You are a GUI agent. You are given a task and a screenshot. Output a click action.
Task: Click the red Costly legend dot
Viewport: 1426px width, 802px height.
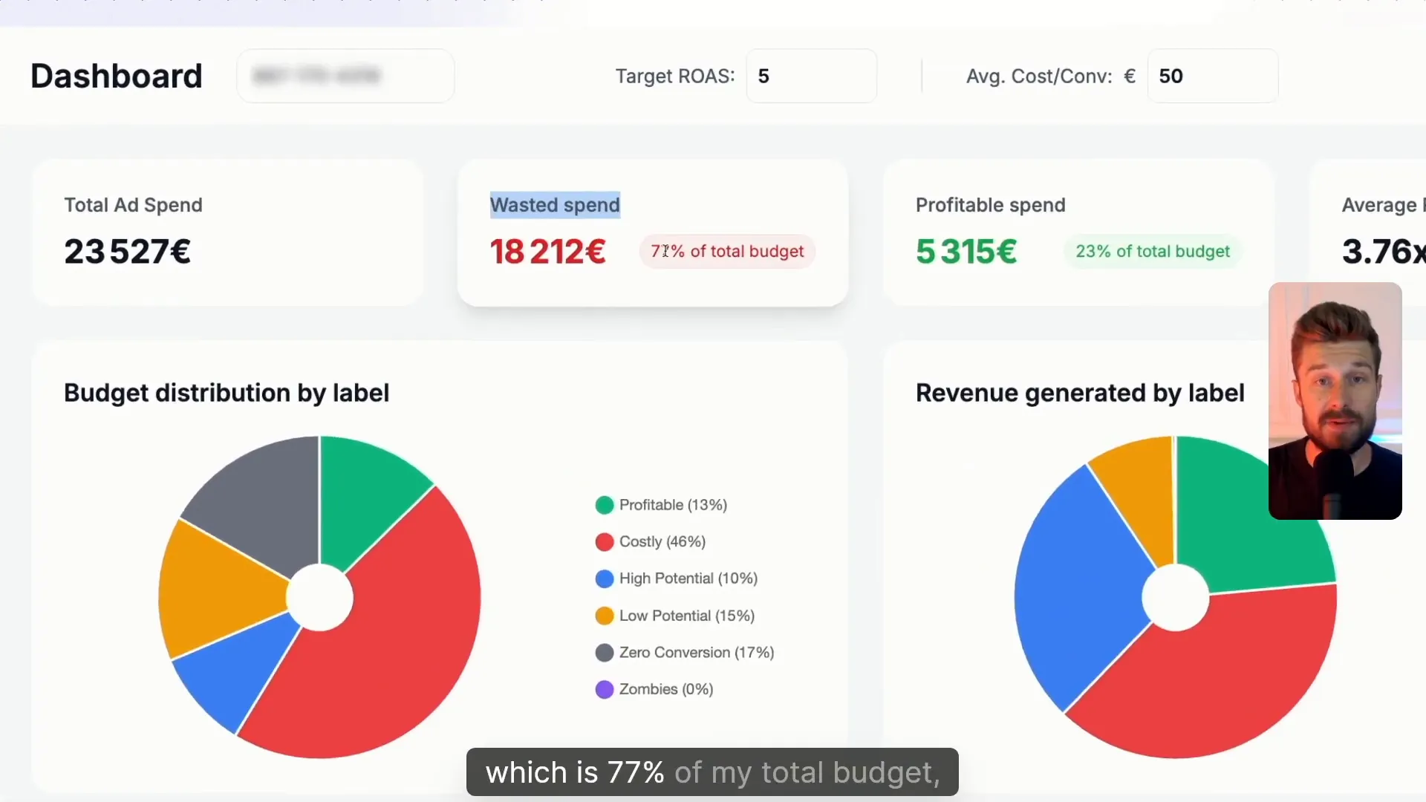coord(605,541)
